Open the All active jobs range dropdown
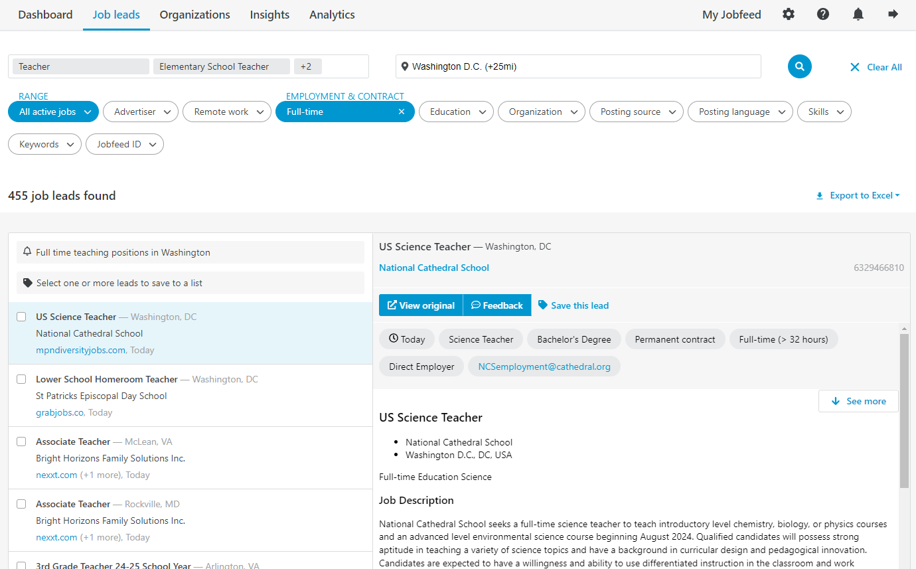The height and width of the screenshot is (569, 916). (53, 112)
